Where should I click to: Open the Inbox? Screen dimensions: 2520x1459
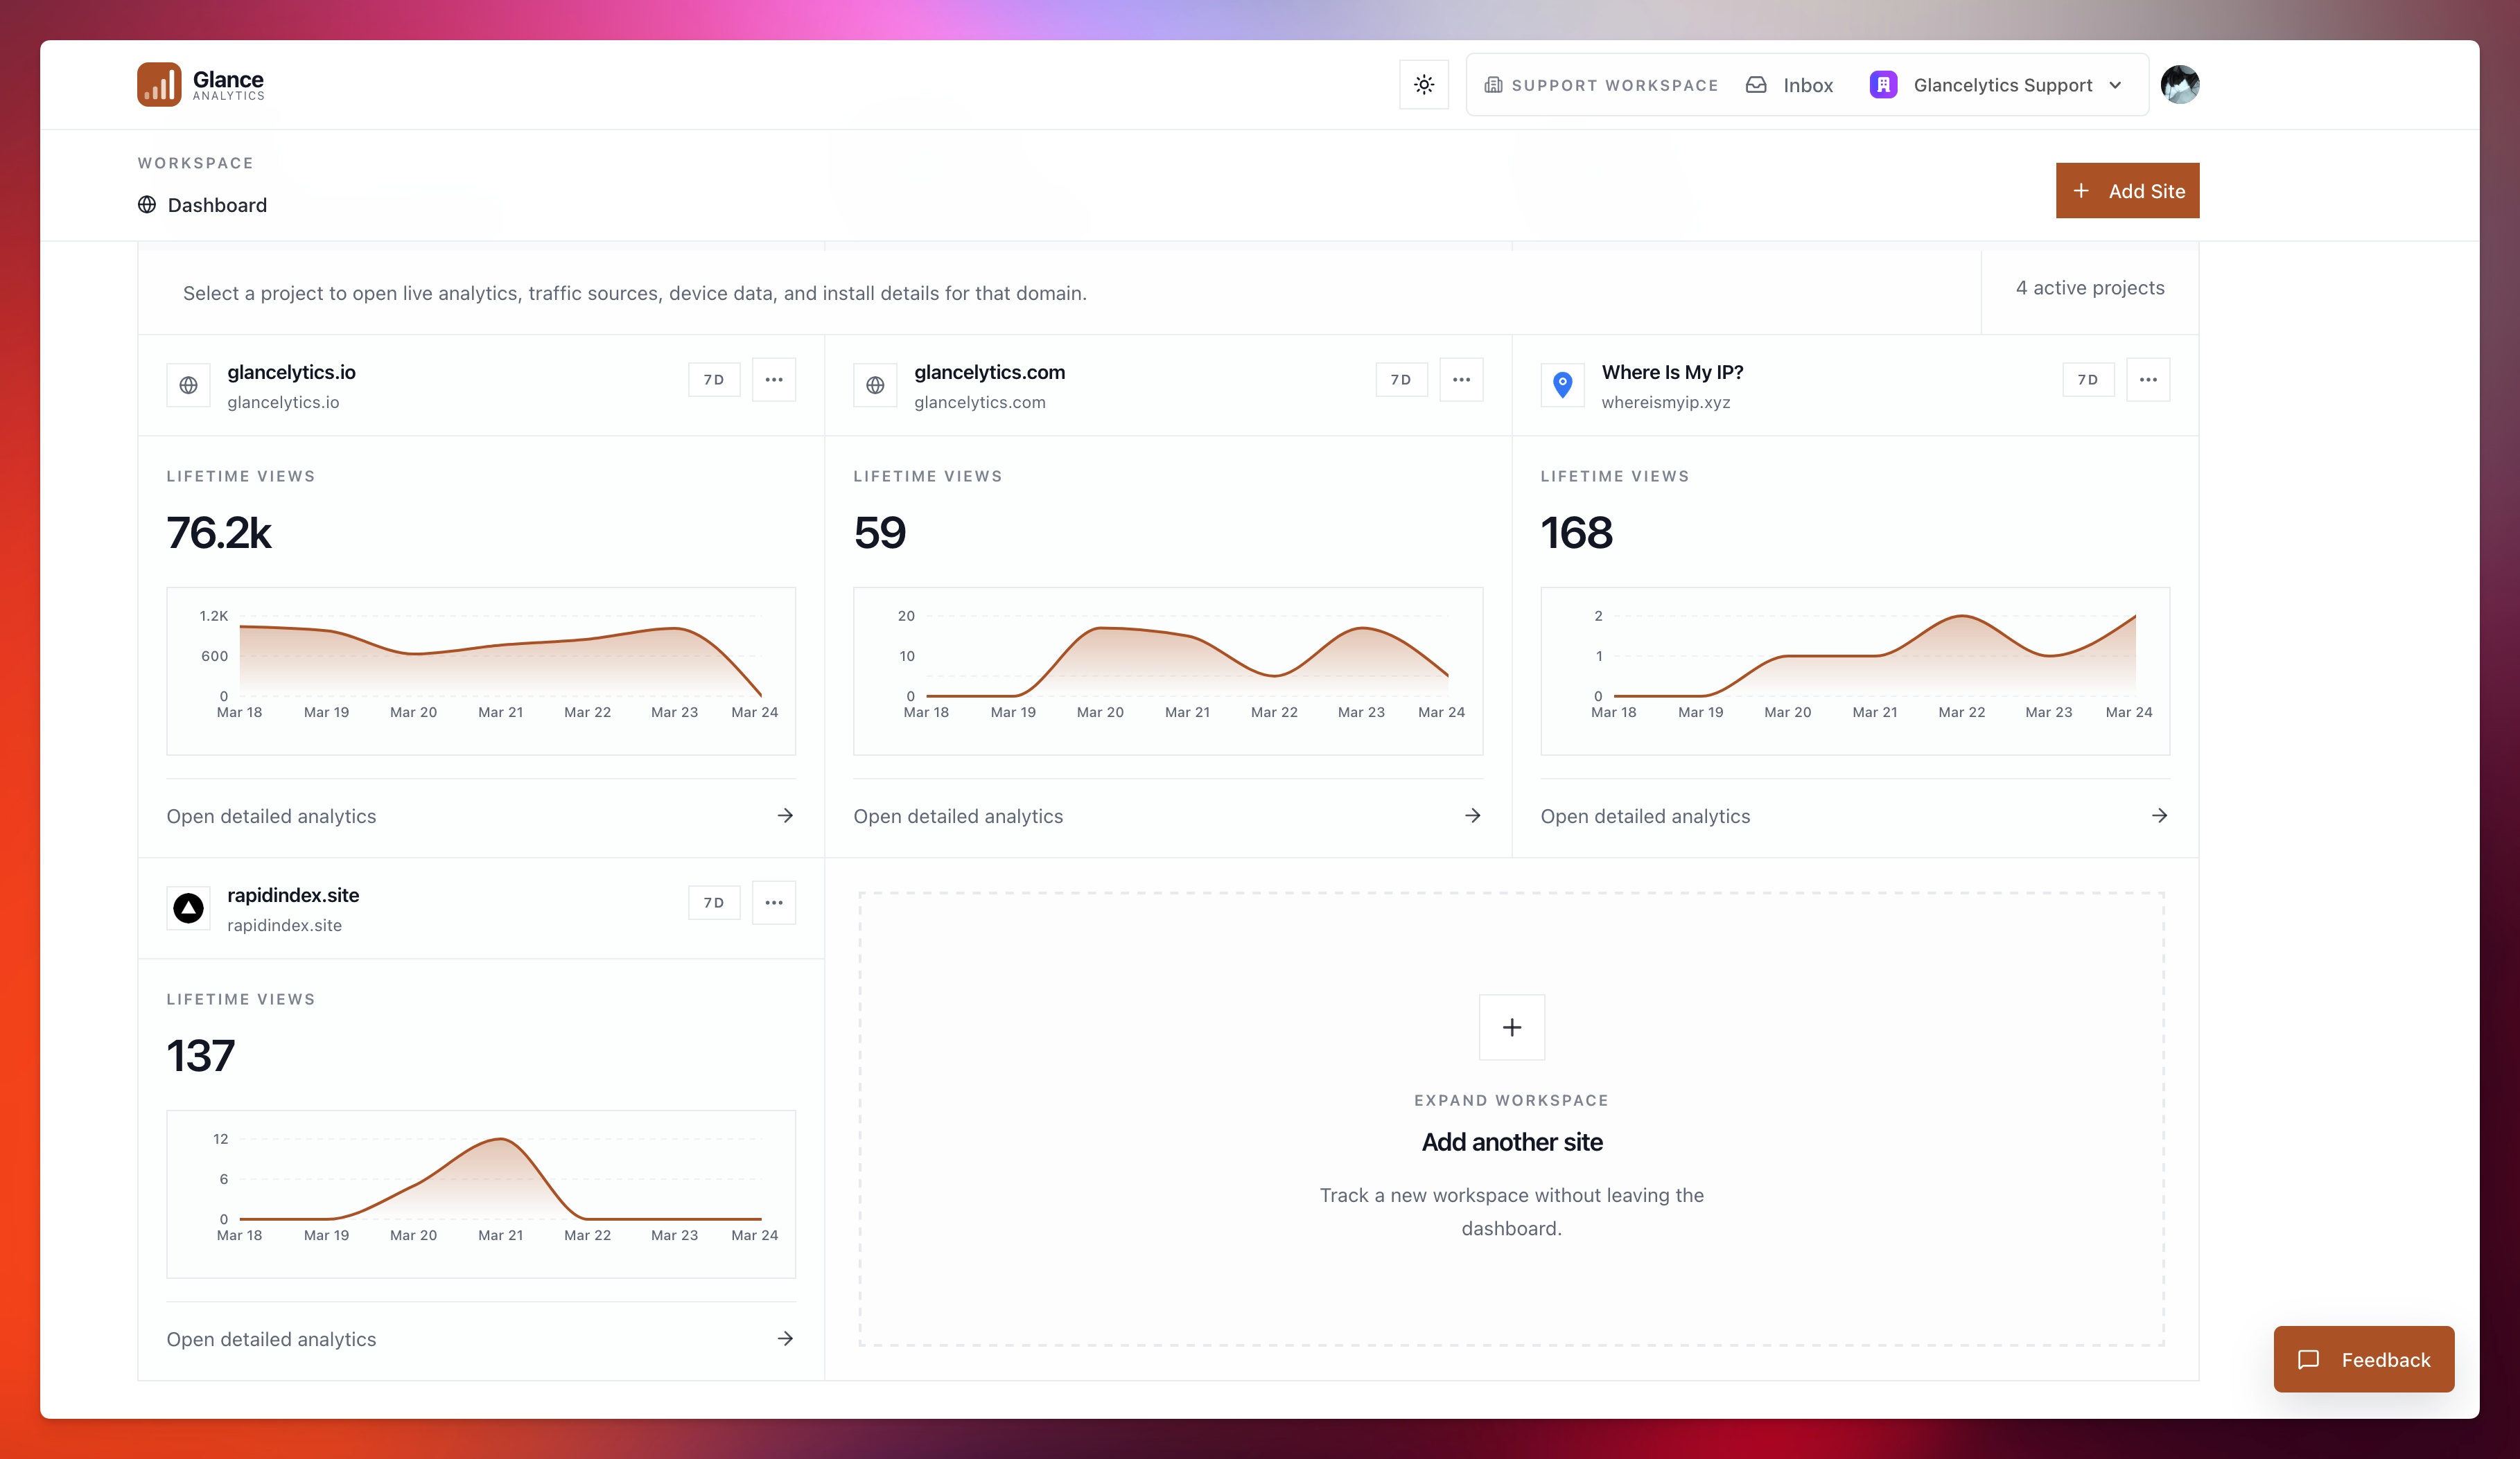click(x=1790, y=85)
